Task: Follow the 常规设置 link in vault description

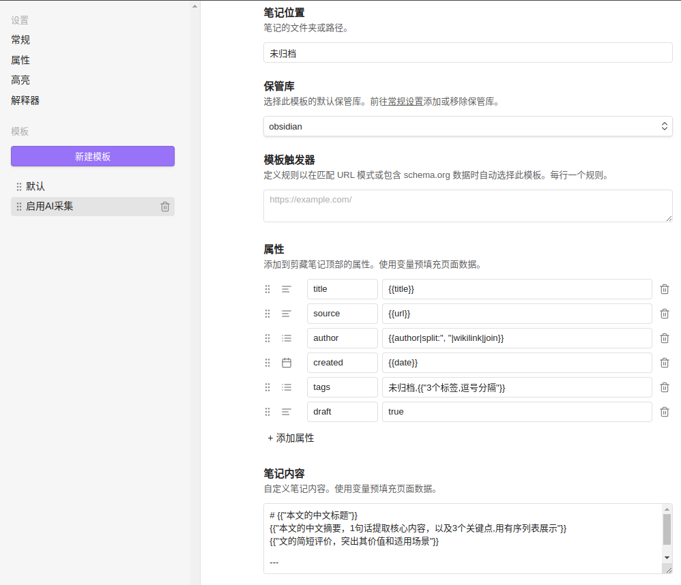Action: 405,102
